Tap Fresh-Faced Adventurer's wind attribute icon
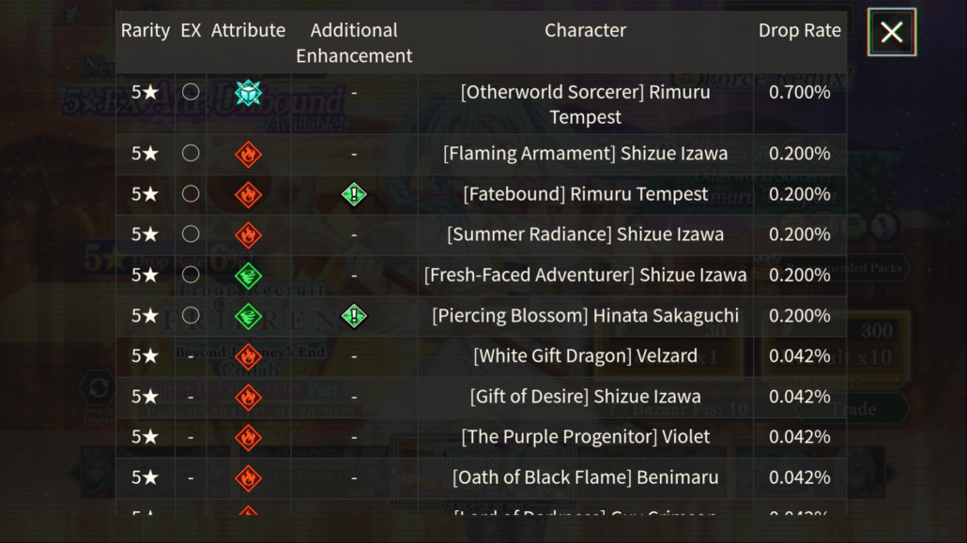Viewport: 967px width, 543px height. tap(248, 276)
